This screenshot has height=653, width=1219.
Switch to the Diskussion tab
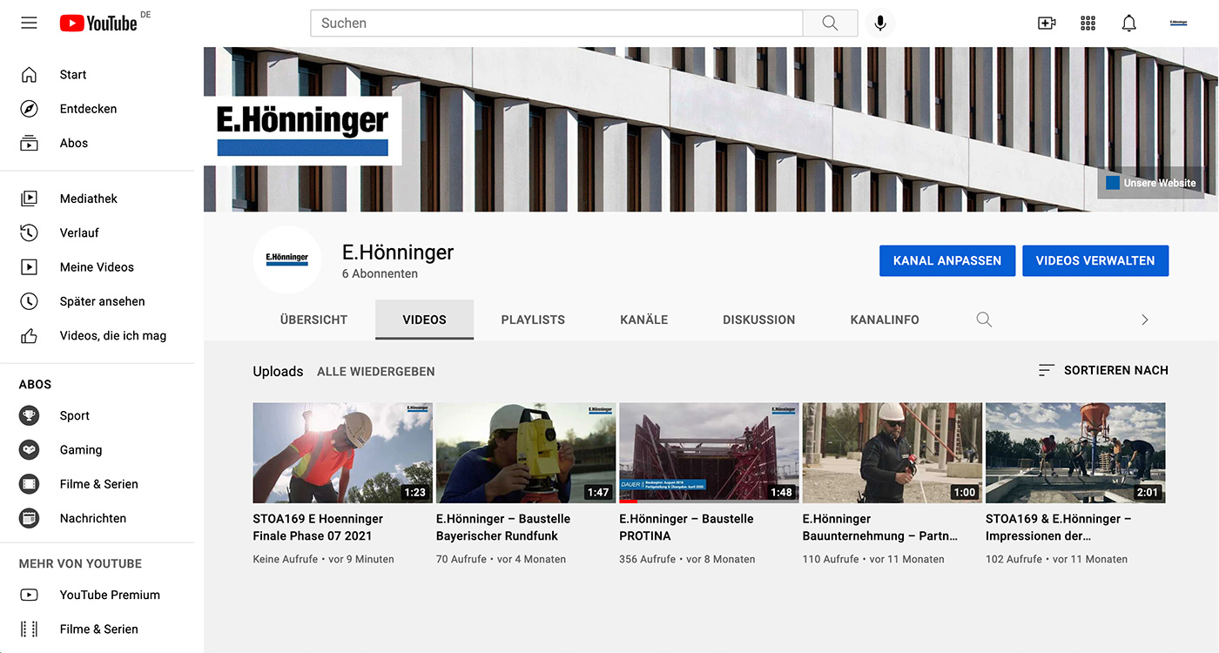(x=758, y=320)
